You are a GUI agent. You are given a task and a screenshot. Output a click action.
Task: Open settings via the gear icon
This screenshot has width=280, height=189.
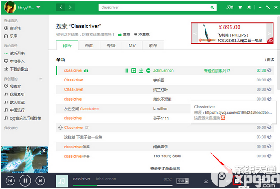pos(249,7)
